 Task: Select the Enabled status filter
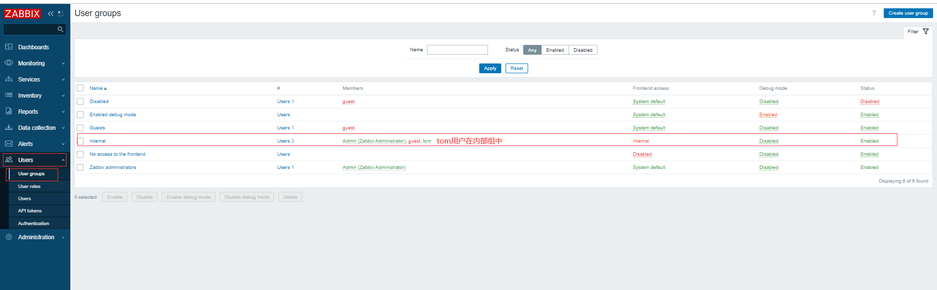pyautogui.click(x=555, y=50)
